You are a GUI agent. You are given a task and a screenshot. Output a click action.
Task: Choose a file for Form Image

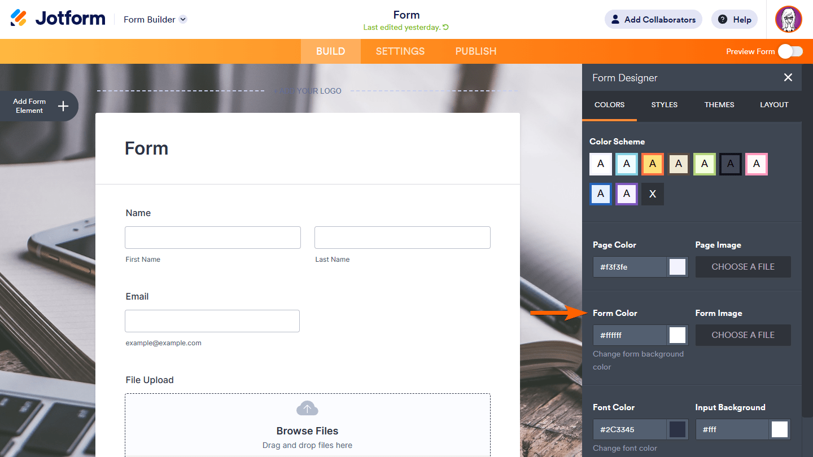click(743, 335)
